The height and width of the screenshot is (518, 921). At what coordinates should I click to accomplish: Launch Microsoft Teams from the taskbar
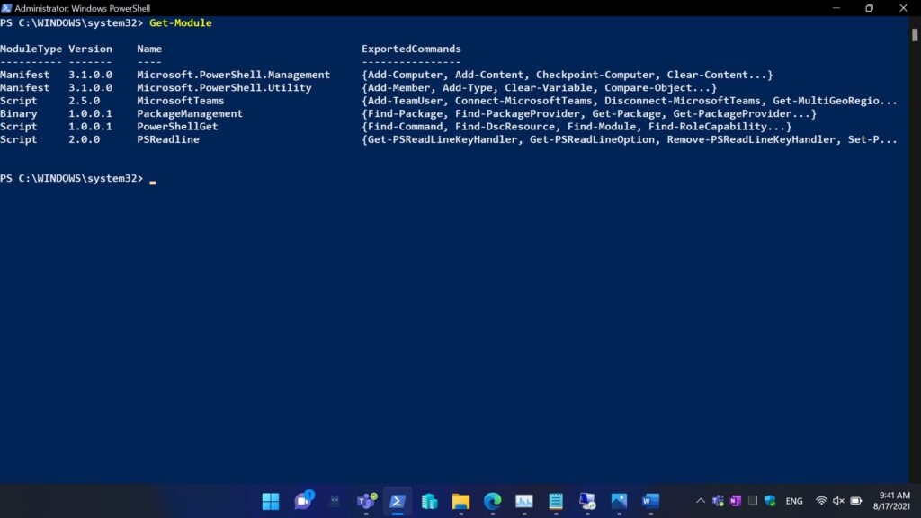[366, 501]
